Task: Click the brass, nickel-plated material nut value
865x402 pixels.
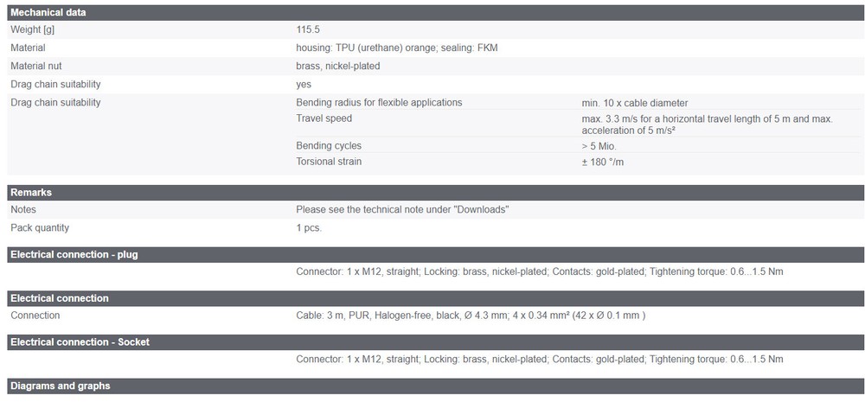Action: click(337, 66)
